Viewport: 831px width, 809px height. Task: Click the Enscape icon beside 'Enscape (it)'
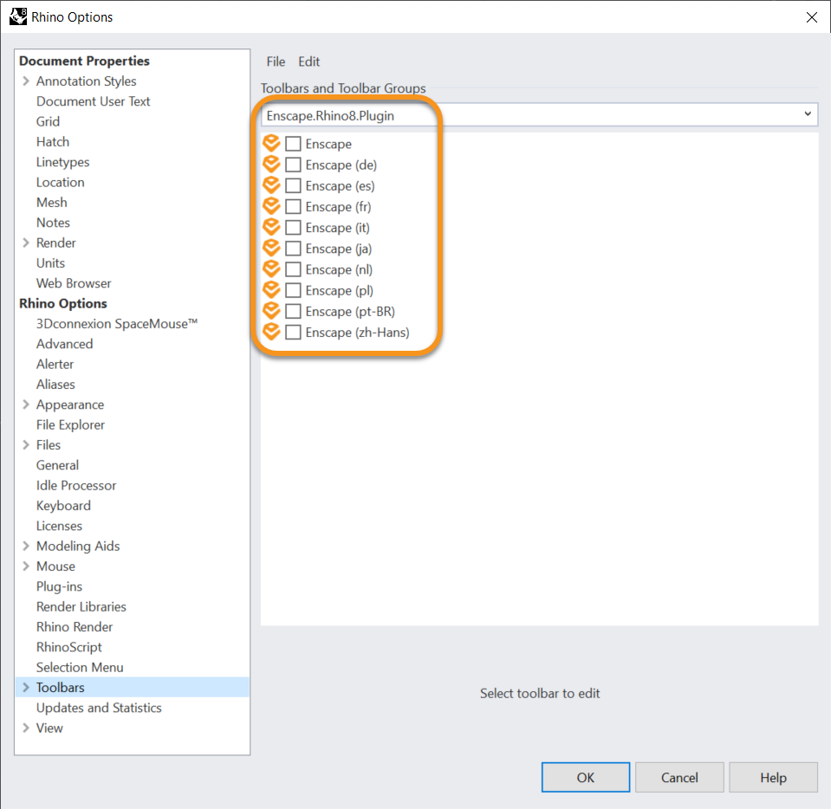[271, 227]
